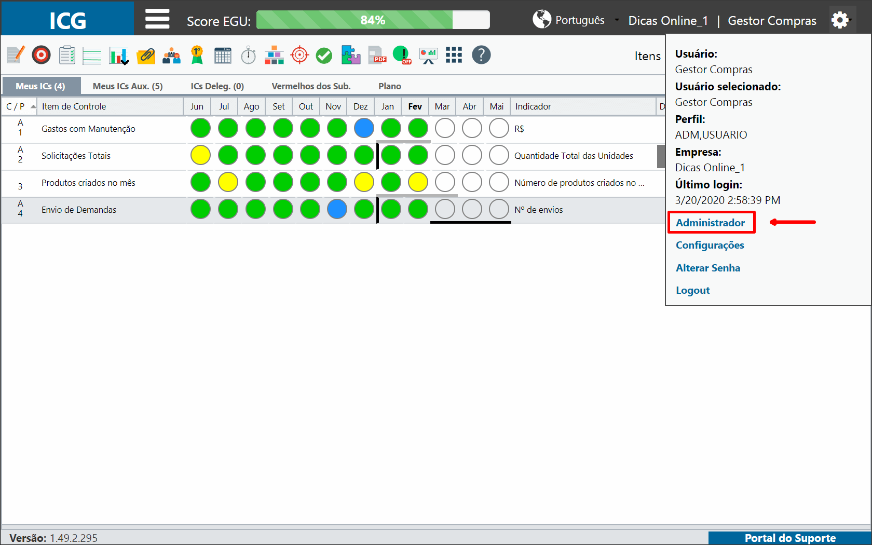The image size is (872, 545).
Task: Sort by the C / P column arrow
Action: [x=33, y=106]
